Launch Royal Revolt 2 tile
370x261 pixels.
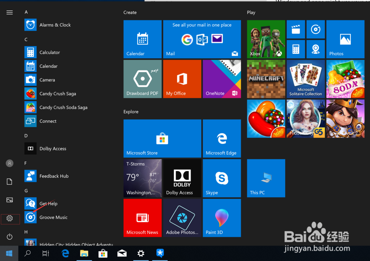coord(346,119)
